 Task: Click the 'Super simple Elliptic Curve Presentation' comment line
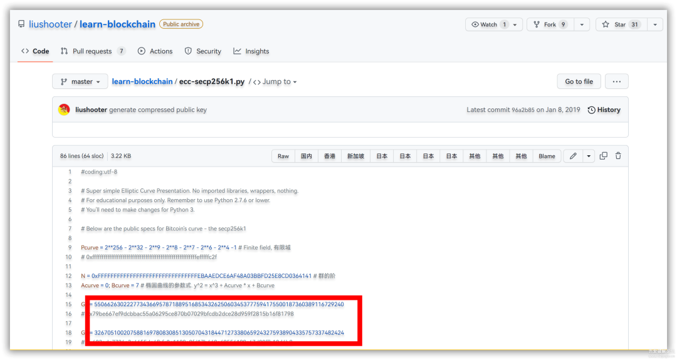pyautogui.click(x=189, y=190)
